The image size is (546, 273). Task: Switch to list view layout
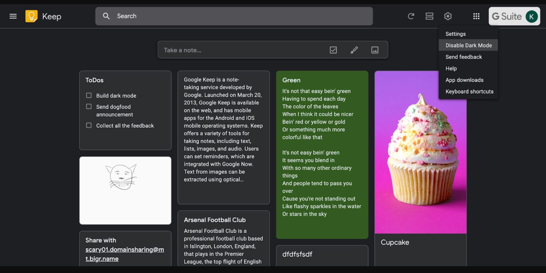pyautogui.click(x=429, y=16)
